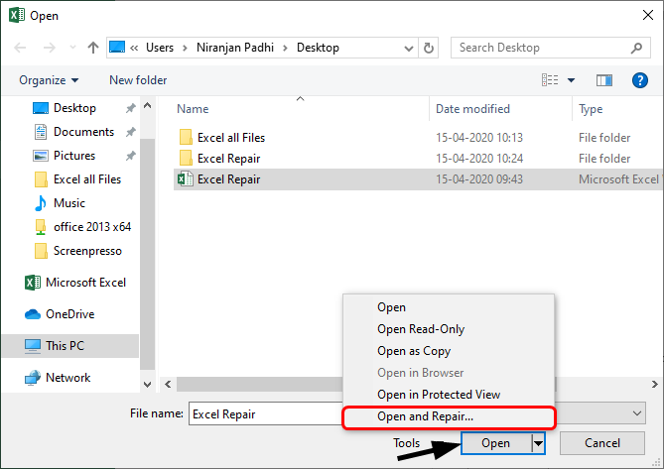Click Niranjan Padhi in address breadcrumb

tap(235, 48)
